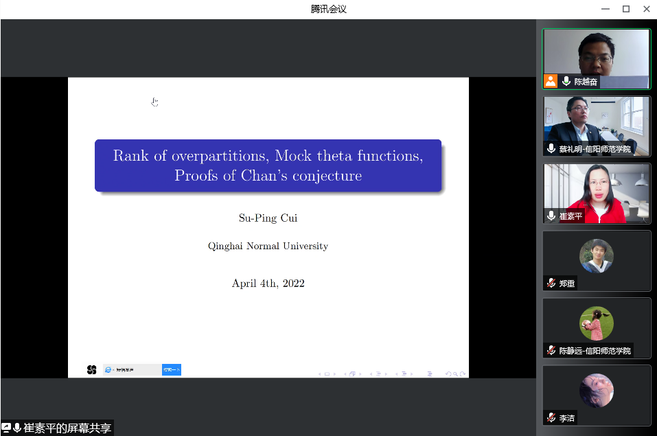Click the orange host badge on 陈越奋's video
657x436 pixels.
tap(551, 81)
